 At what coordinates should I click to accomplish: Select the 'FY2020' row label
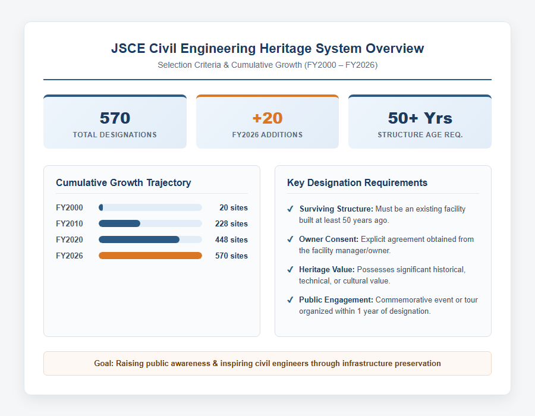coord(70,239)
